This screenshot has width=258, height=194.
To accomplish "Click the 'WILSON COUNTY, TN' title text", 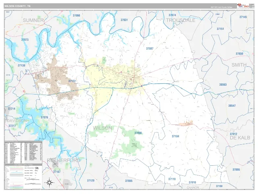I will (17, 6).
